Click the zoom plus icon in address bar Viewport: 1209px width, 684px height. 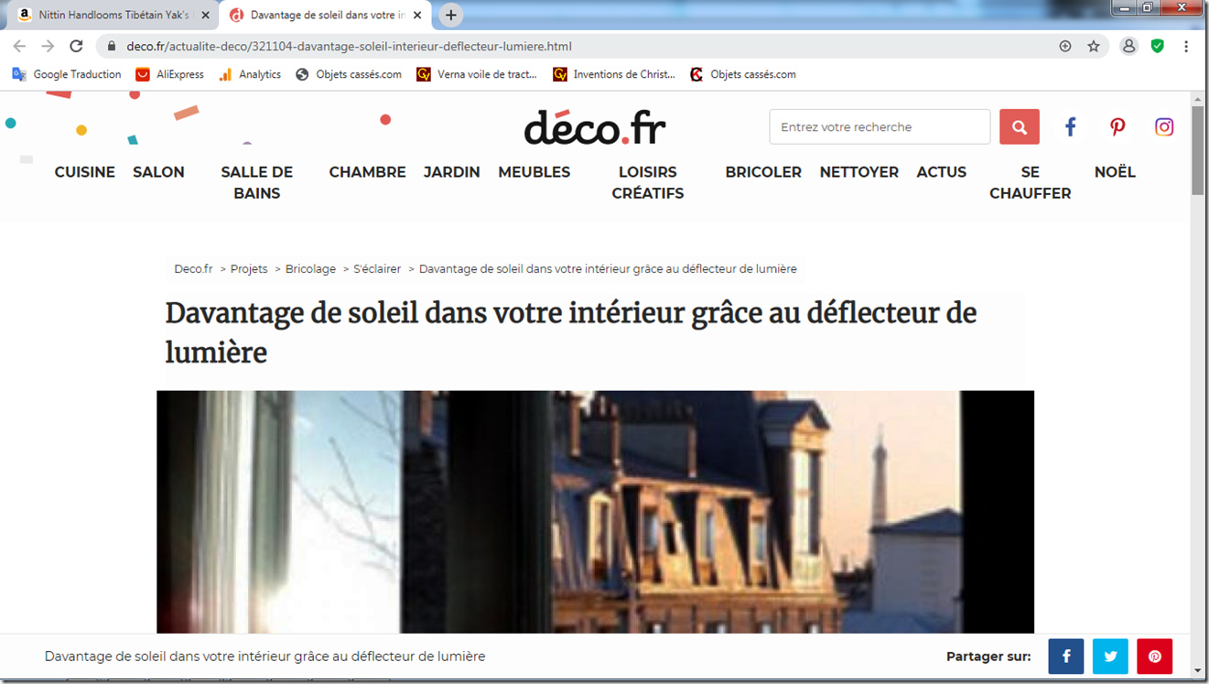click(1065, 46)
